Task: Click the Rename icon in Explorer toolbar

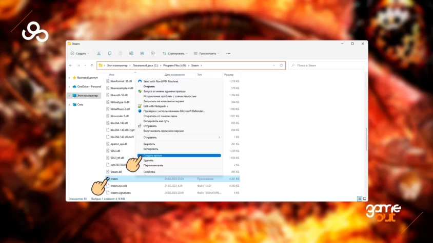Action: [131, 53]
